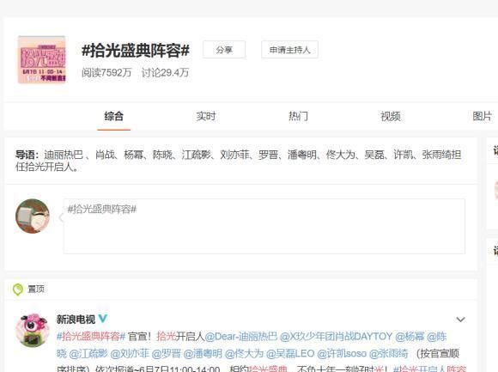The width and height of the screenshot is (498, 372).
Task: Open the @杨幂 mention link
Action: [x=410, y=337]
